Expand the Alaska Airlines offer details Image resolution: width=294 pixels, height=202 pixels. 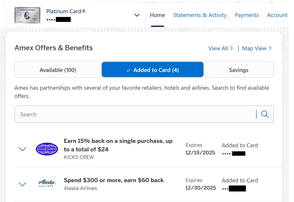(22, 184)
